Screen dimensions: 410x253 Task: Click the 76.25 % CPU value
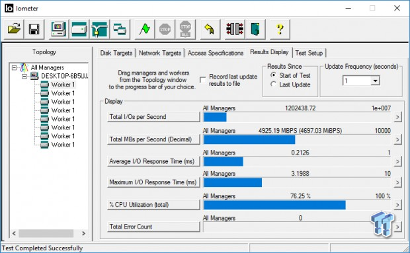300,196
